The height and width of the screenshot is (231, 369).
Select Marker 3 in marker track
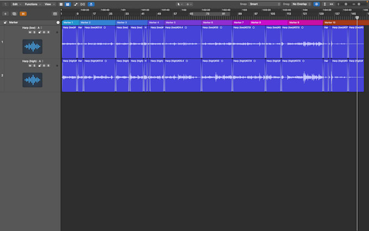point(131,23)
